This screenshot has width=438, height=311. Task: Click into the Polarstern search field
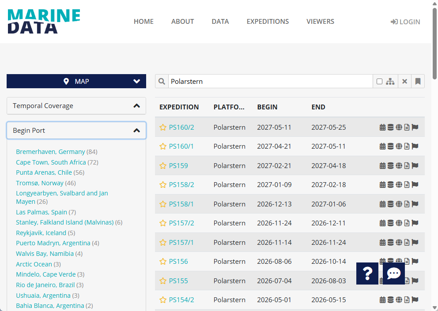[269, 82]
